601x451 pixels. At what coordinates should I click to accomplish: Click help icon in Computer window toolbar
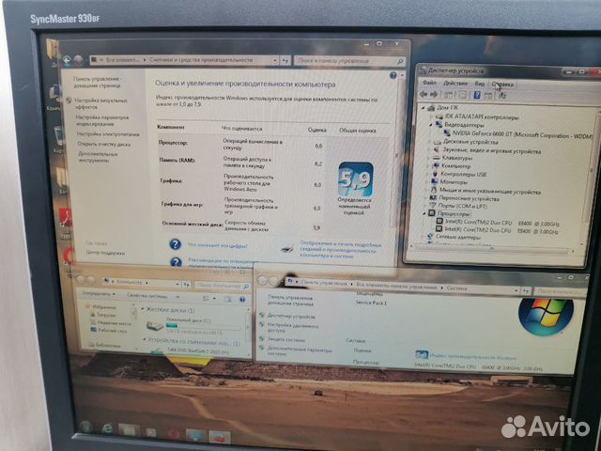coord(242,299)
